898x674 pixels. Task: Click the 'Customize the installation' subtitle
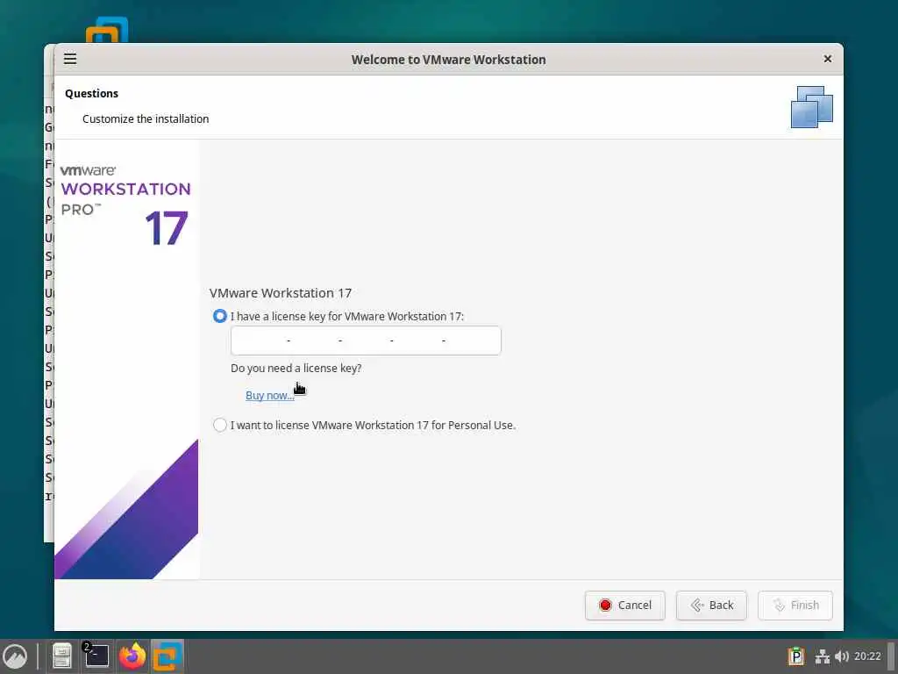pos(146,118)
